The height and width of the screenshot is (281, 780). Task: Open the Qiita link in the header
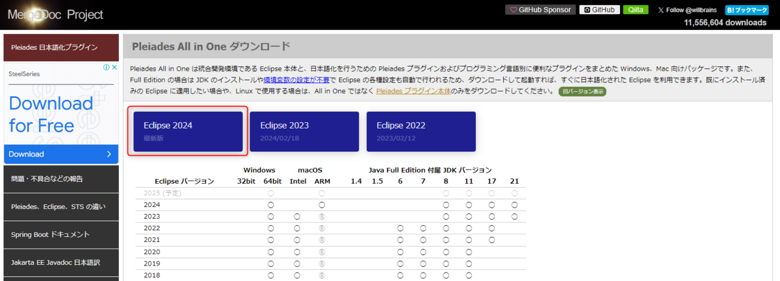point(635,10)
